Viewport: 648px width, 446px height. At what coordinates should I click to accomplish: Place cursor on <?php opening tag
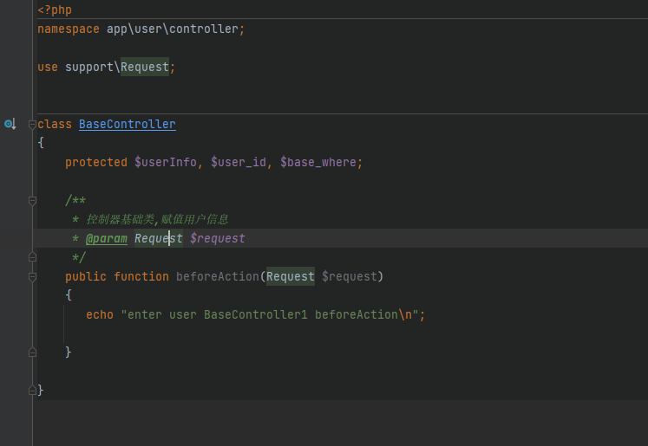coord(55,10)
